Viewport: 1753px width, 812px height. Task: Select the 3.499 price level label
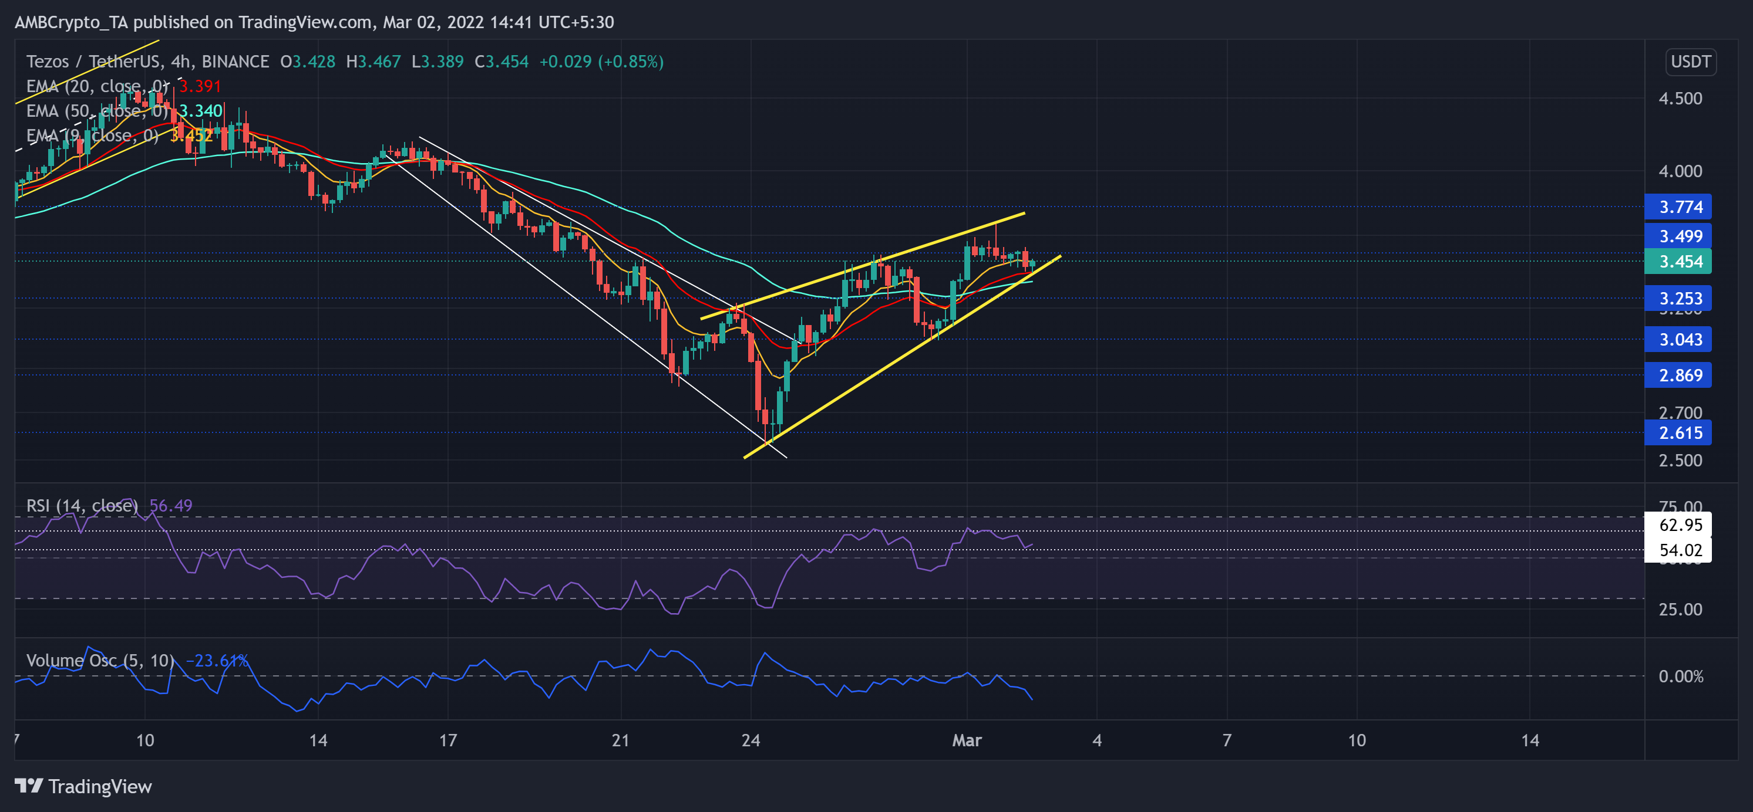tap(1677, 236)
